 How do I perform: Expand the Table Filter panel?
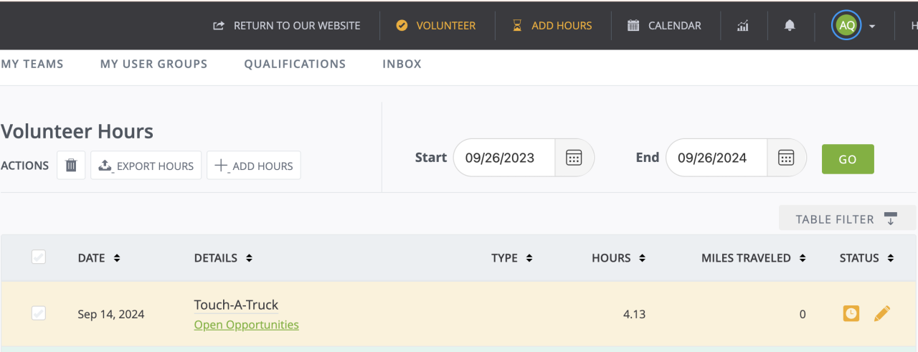pyautogui.click(x=846, y=219)
